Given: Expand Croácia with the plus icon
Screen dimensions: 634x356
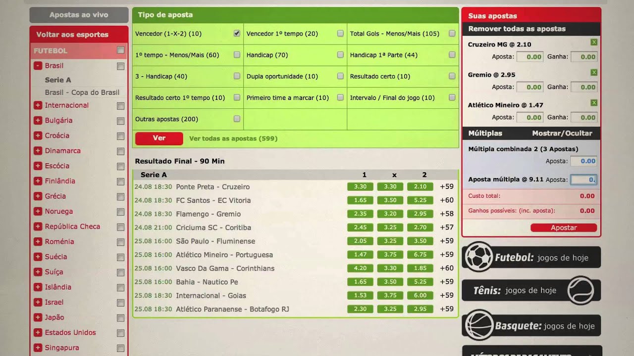Looking at the screenshot, I should 38,135.
